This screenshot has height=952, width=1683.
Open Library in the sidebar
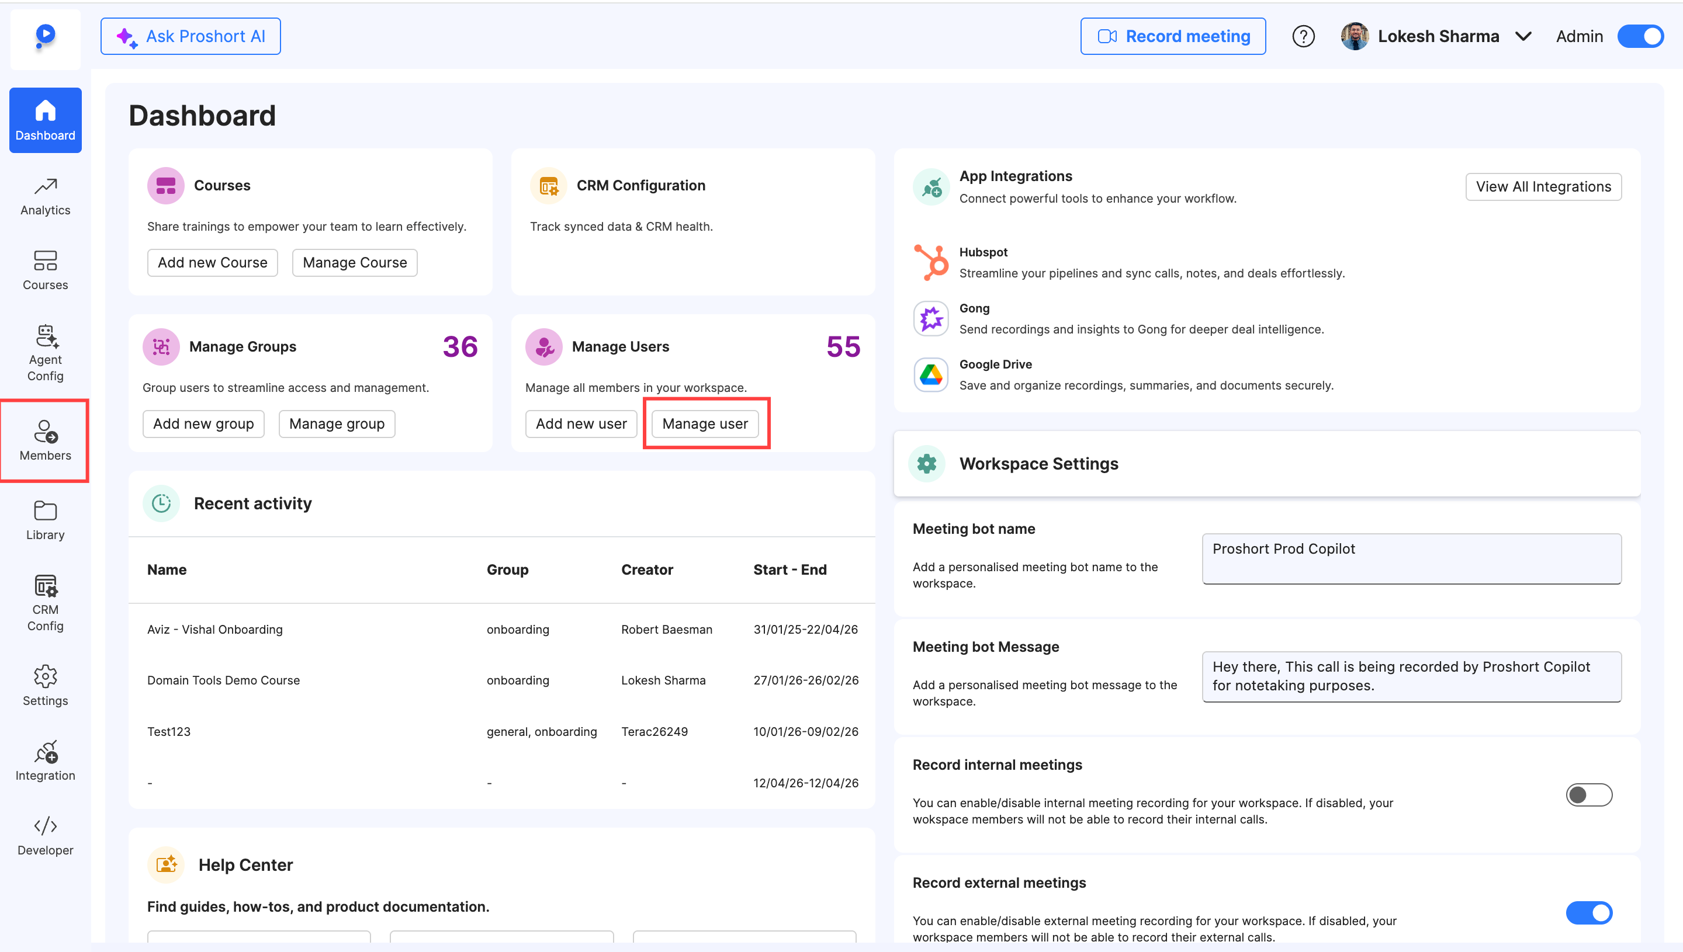(x=45, y=520)
